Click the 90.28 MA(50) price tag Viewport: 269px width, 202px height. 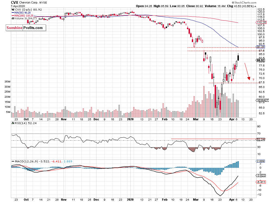point(260,47)
